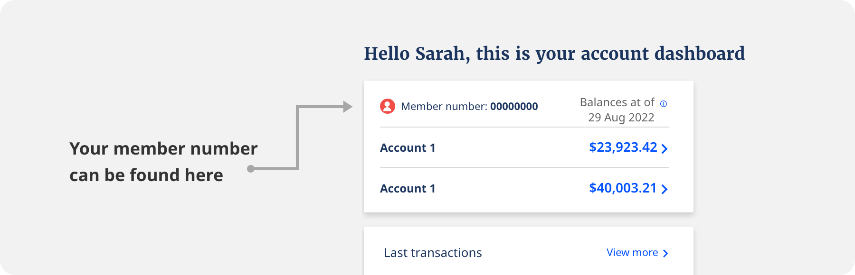Screen dimensions: 855x275
Task: Click the 29 Aug 2022 date
Action: point(621,118)
